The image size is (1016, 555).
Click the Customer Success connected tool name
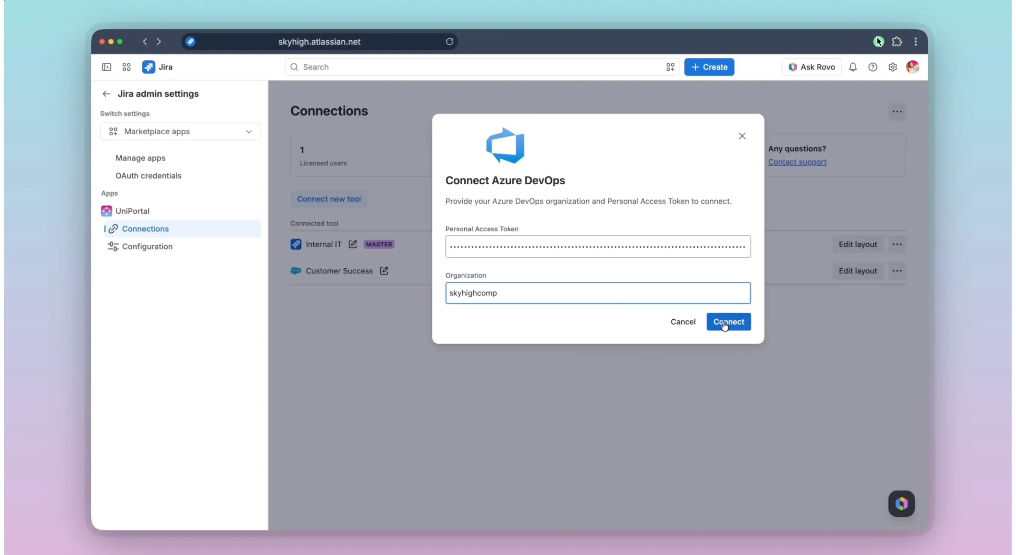point(339,271)
